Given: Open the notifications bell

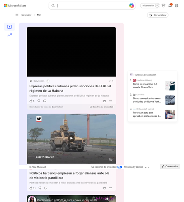Looking at the screenshot, I should pyautogui.click(x=170, y=6).
